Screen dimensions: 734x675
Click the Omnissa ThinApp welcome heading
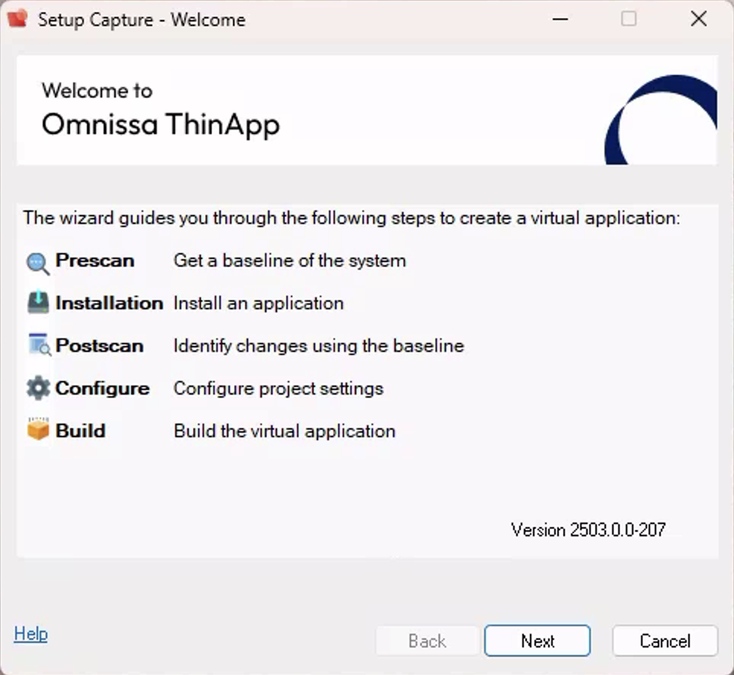pyautogui.click(x=161, y=124)
